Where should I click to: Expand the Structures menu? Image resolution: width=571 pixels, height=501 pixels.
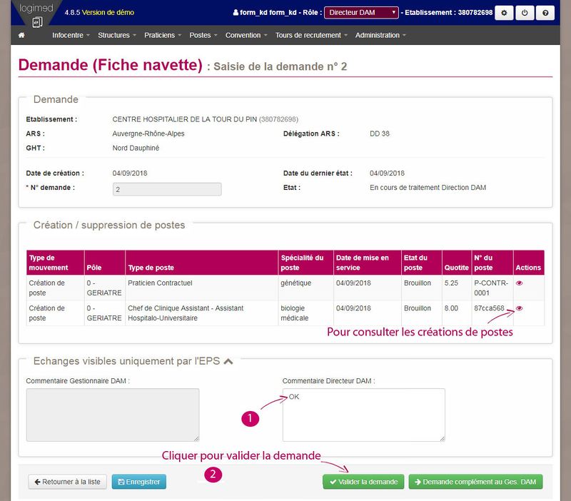[117, 35]
